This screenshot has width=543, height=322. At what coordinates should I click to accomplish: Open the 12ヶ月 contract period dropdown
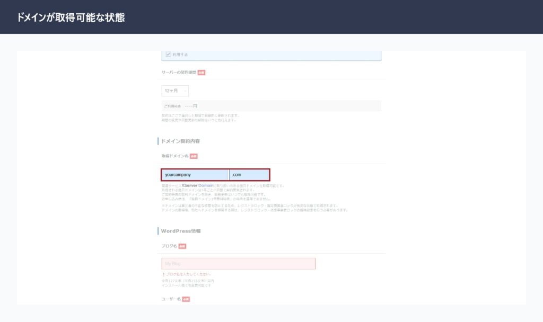175,91
